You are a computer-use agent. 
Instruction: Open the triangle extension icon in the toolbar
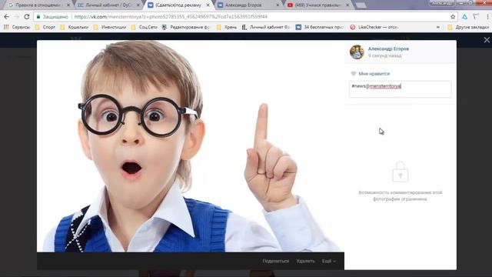pos(464,17)
